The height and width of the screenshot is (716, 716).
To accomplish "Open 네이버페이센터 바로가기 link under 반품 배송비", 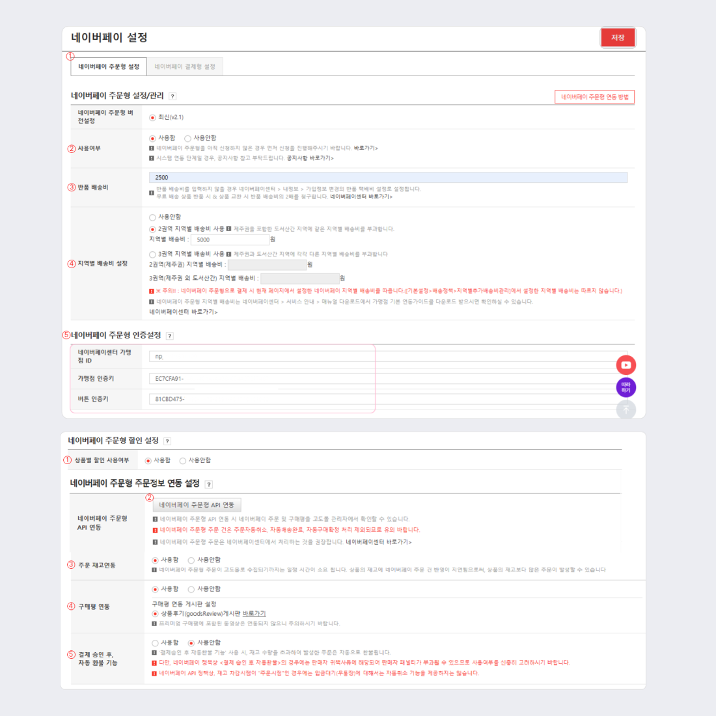I will (x=361, y=197).
